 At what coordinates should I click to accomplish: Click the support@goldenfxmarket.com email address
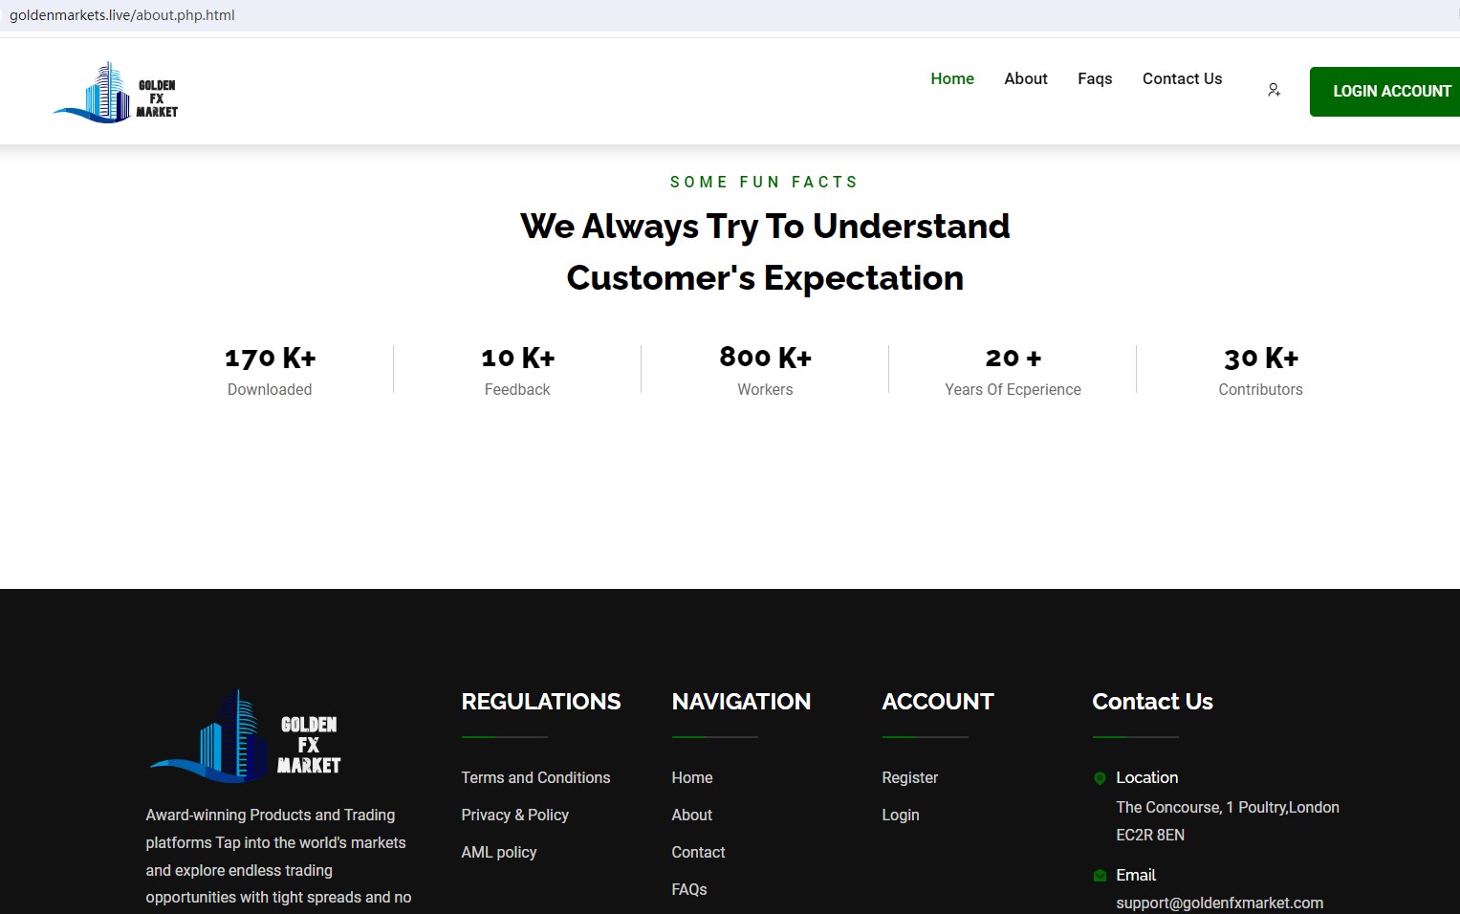click(1219, 903)
